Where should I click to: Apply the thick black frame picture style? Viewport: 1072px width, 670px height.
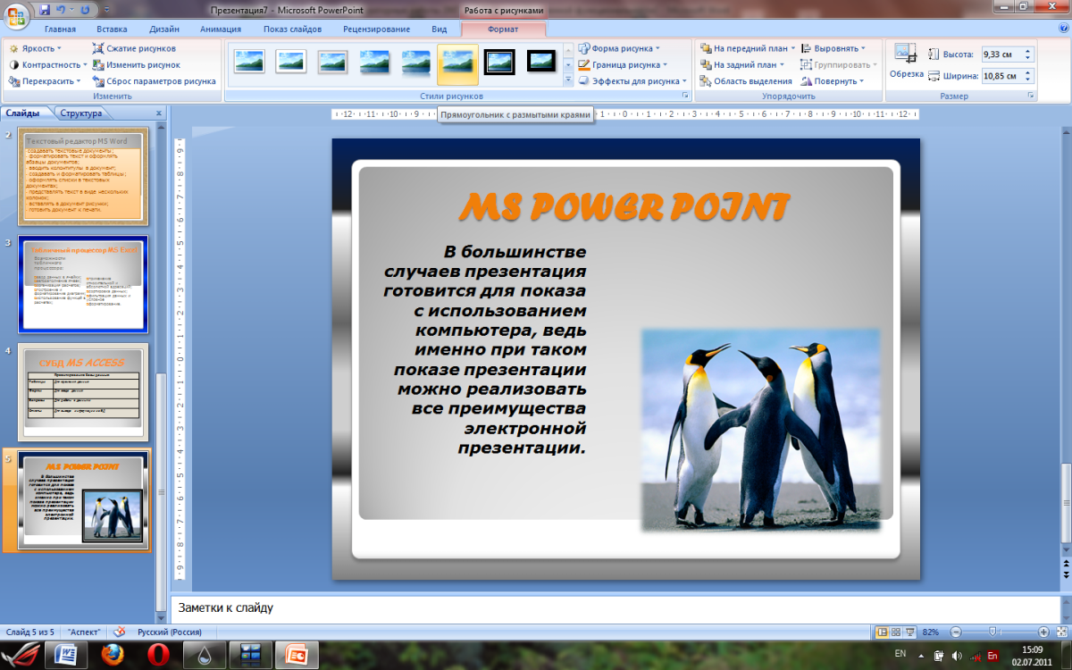point(499,63)
